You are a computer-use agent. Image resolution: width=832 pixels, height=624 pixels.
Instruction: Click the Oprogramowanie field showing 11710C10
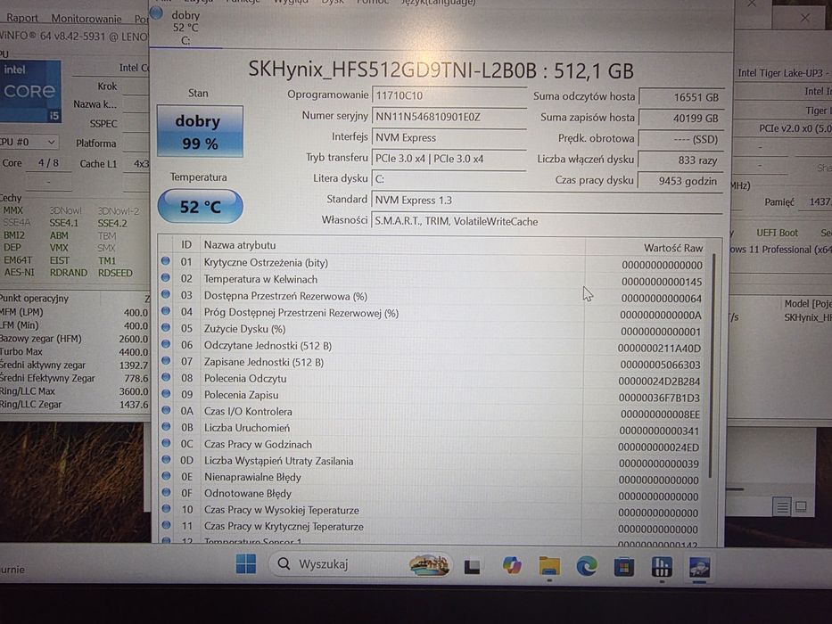click(449, 95)
